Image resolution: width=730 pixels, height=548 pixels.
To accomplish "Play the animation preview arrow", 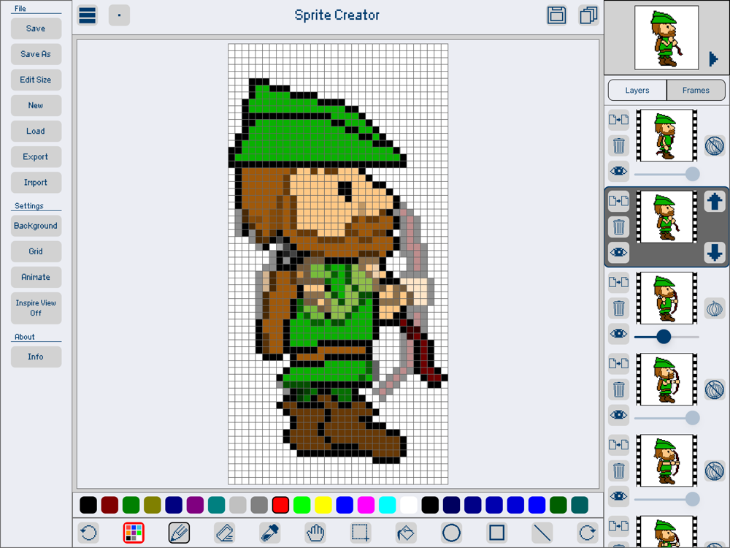I will (x=713, y=58).
